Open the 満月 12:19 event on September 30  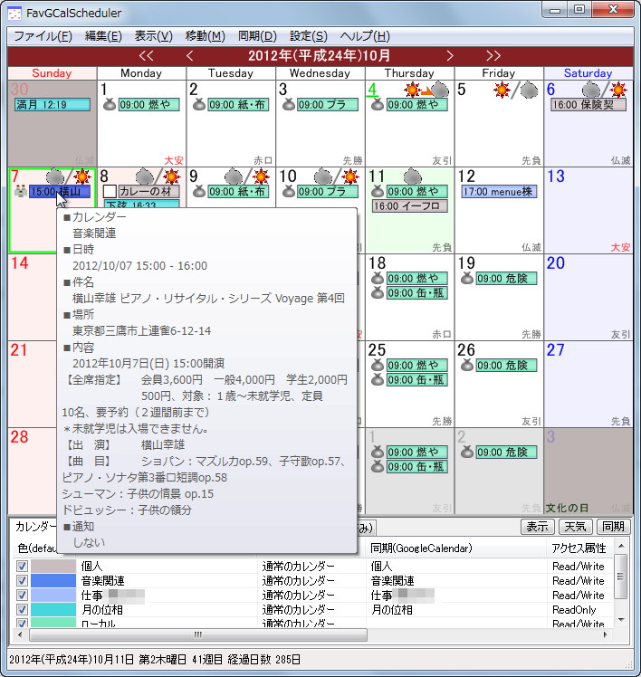point(53,104)
